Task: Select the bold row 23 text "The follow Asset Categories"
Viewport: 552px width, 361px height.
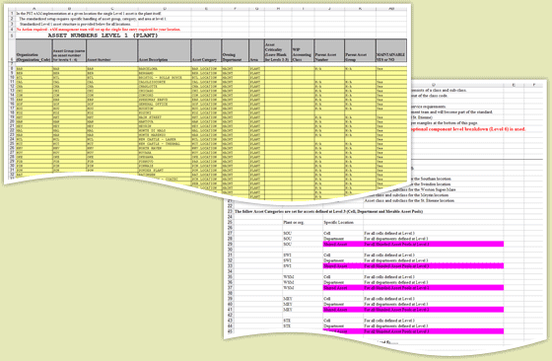Action: pyautogui.click(x=328, y=212)
